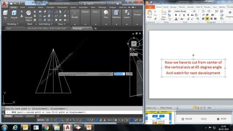This screenshot has width=233, height=131.
Task: Click the AutoCAD search keyword field
Action: tap(63, 3)
